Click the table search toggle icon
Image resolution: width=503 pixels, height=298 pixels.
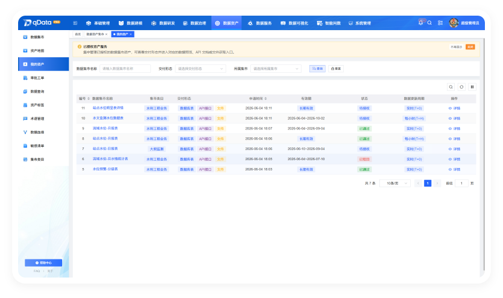(x=451, y=87)
